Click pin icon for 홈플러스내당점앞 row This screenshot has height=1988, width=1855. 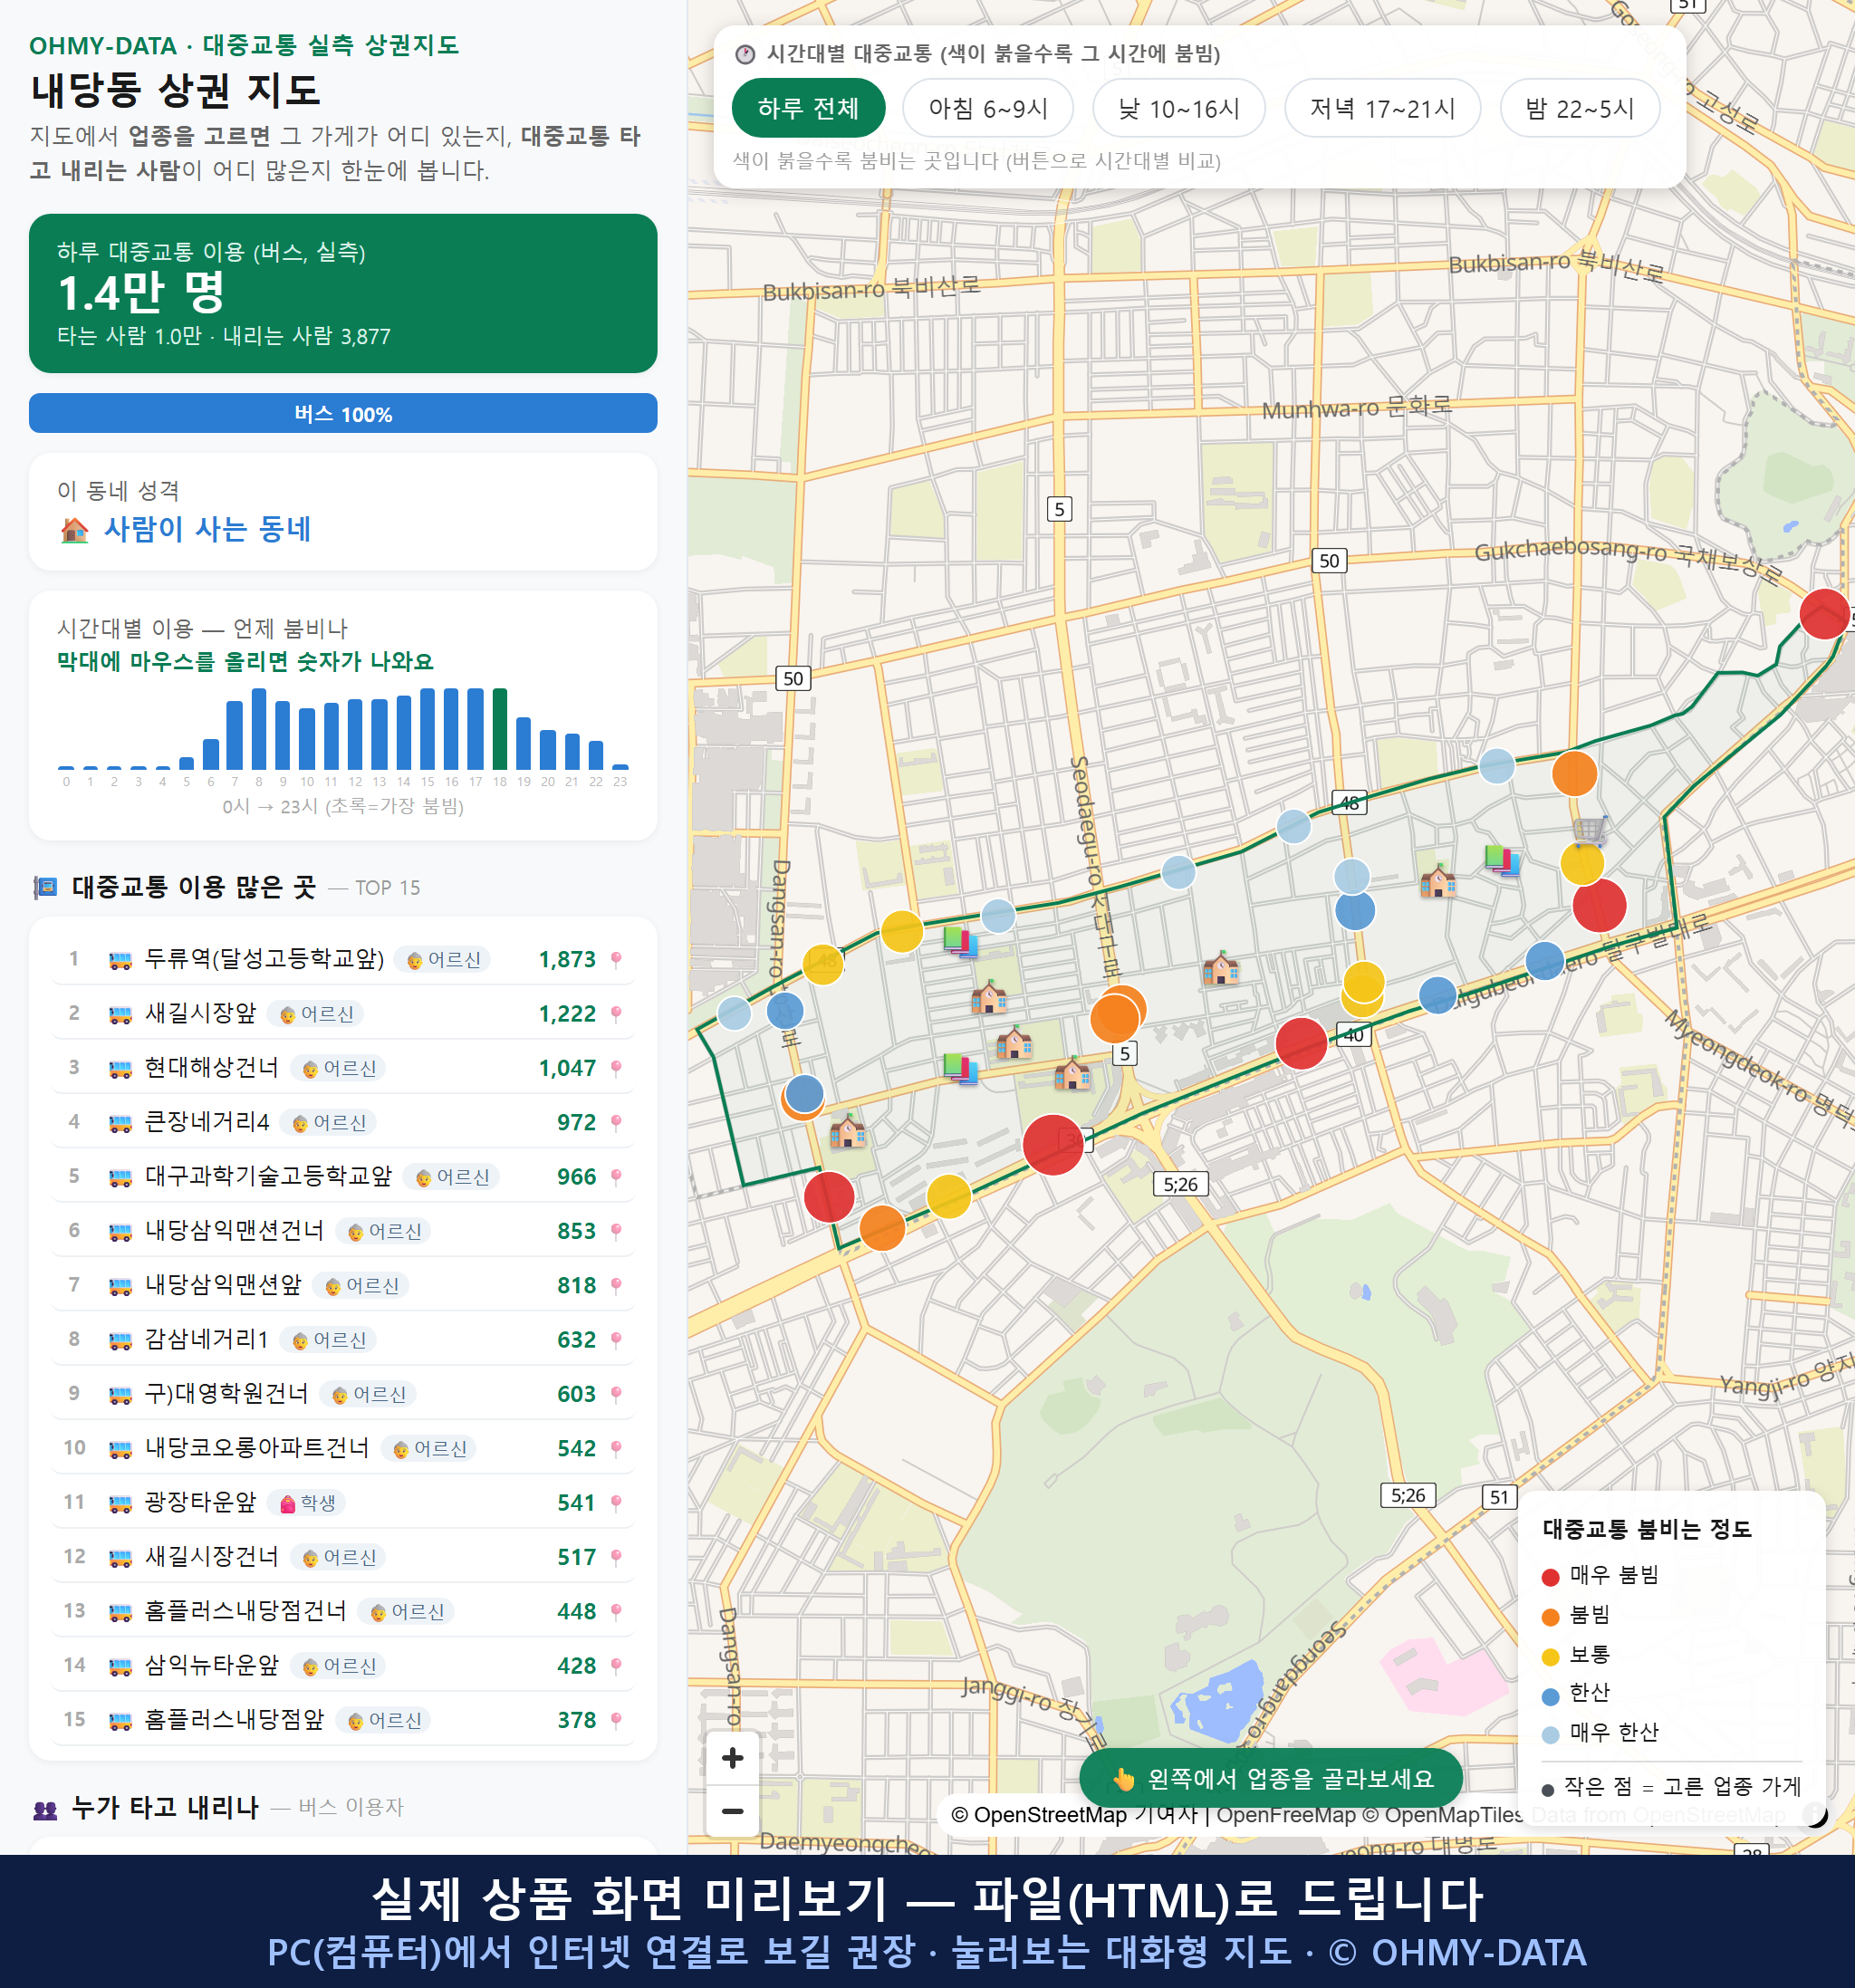[x=616, y=1719]
